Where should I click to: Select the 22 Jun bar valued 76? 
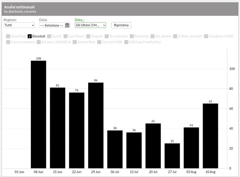tap(77, 130)
